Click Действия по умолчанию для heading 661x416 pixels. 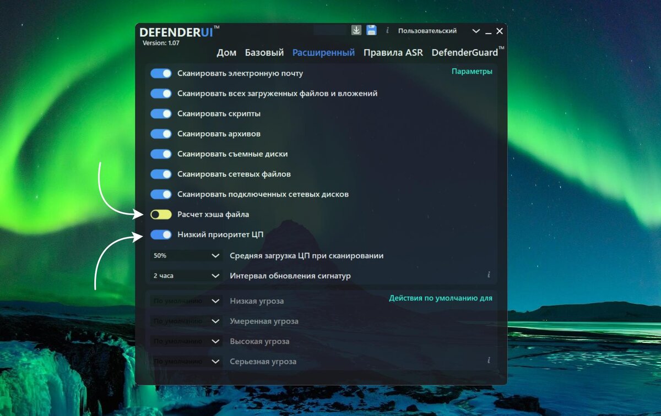[x=441, y=298]
